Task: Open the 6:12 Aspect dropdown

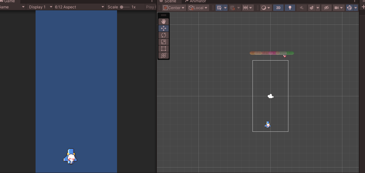Action: pos(80,7)
